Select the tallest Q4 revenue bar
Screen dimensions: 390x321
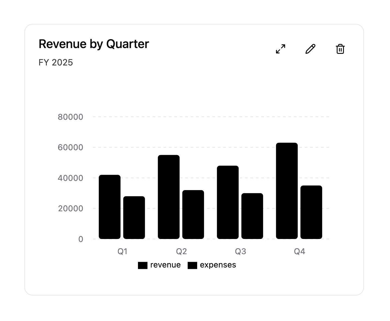coord(286,190)
